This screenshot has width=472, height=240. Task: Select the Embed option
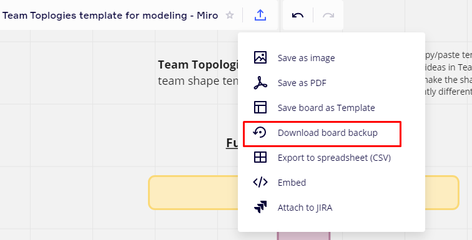(x=292, y=183)
